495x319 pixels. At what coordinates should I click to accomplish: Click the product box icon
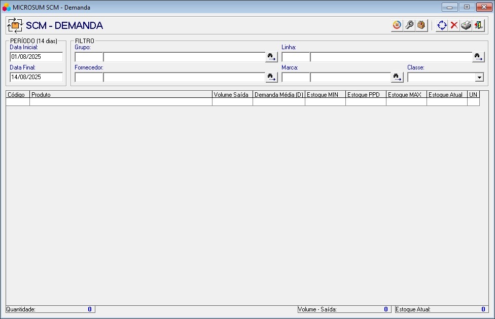pyautogui.click(x=421, y=25)
